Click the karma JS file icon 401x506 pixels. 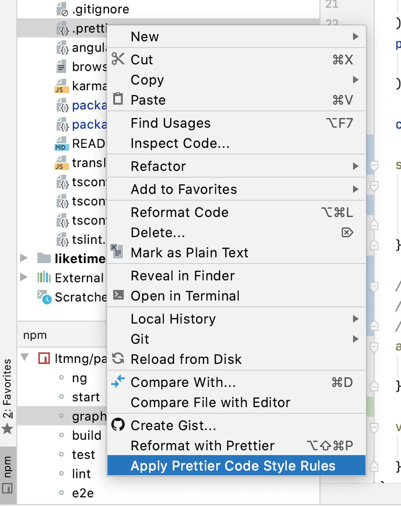61,86
